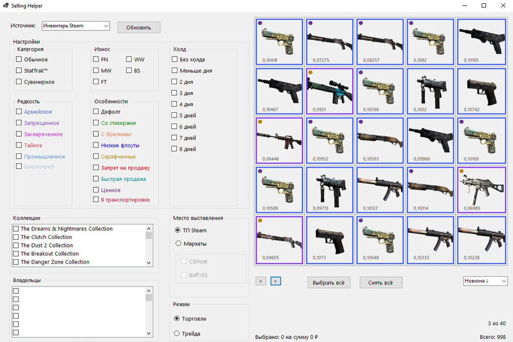Choose the pistol with float 0,10648
513x342 pixels.
(380, 239)
